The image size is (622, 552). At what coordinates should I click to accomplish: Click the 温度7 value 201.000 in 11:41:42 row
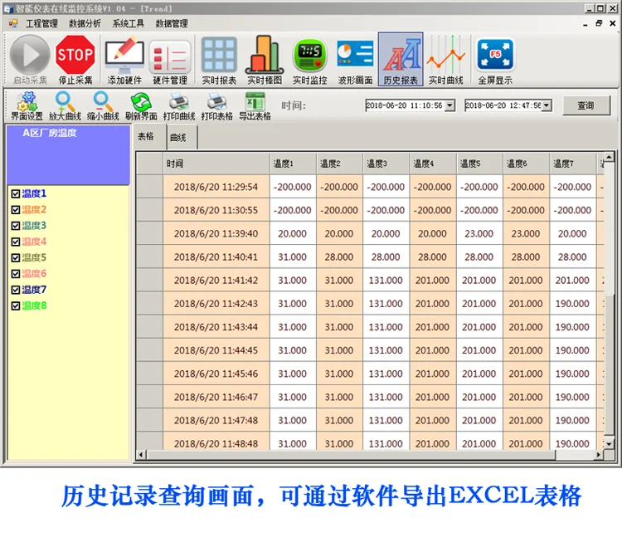(x=573, y=281)
